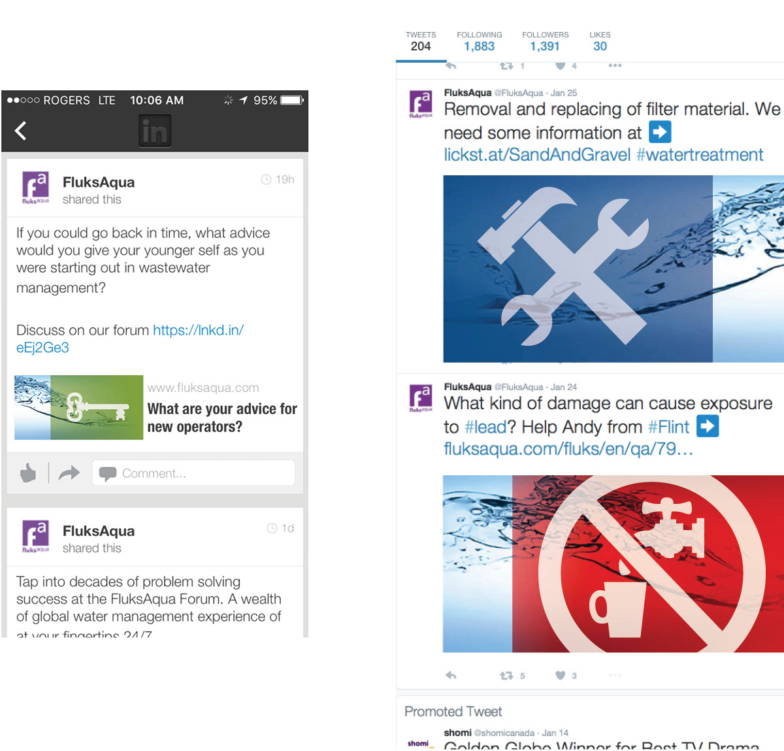The width and height of the screenshot is (784, 751).
Task: Click the 'Promoted Tweet' label
Action: pyautogui.click(x=453, y=711)
